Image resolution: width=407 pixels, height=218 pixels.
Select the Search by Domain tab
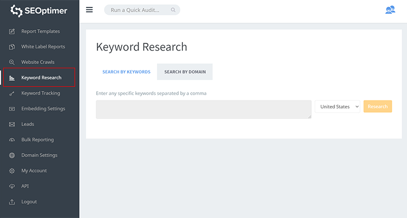pyautogui.click(x=184, y=72)
